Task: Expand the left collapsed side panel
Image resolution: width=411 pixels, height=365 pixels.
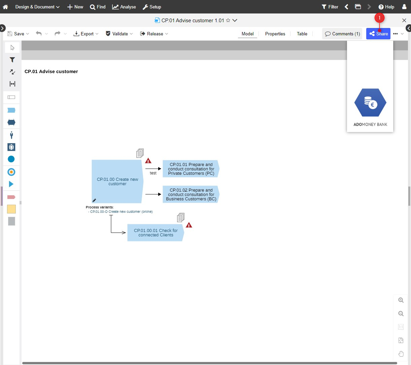Action: pyautogui.click(x=2, y=28)
